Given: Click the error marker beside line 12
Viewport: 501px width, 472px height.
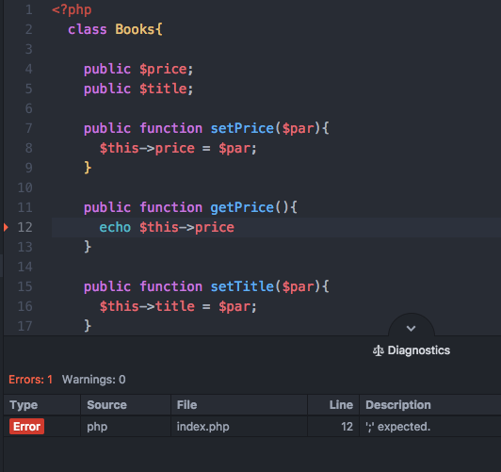Looking at the screenshot, I should tap(6, 227).
